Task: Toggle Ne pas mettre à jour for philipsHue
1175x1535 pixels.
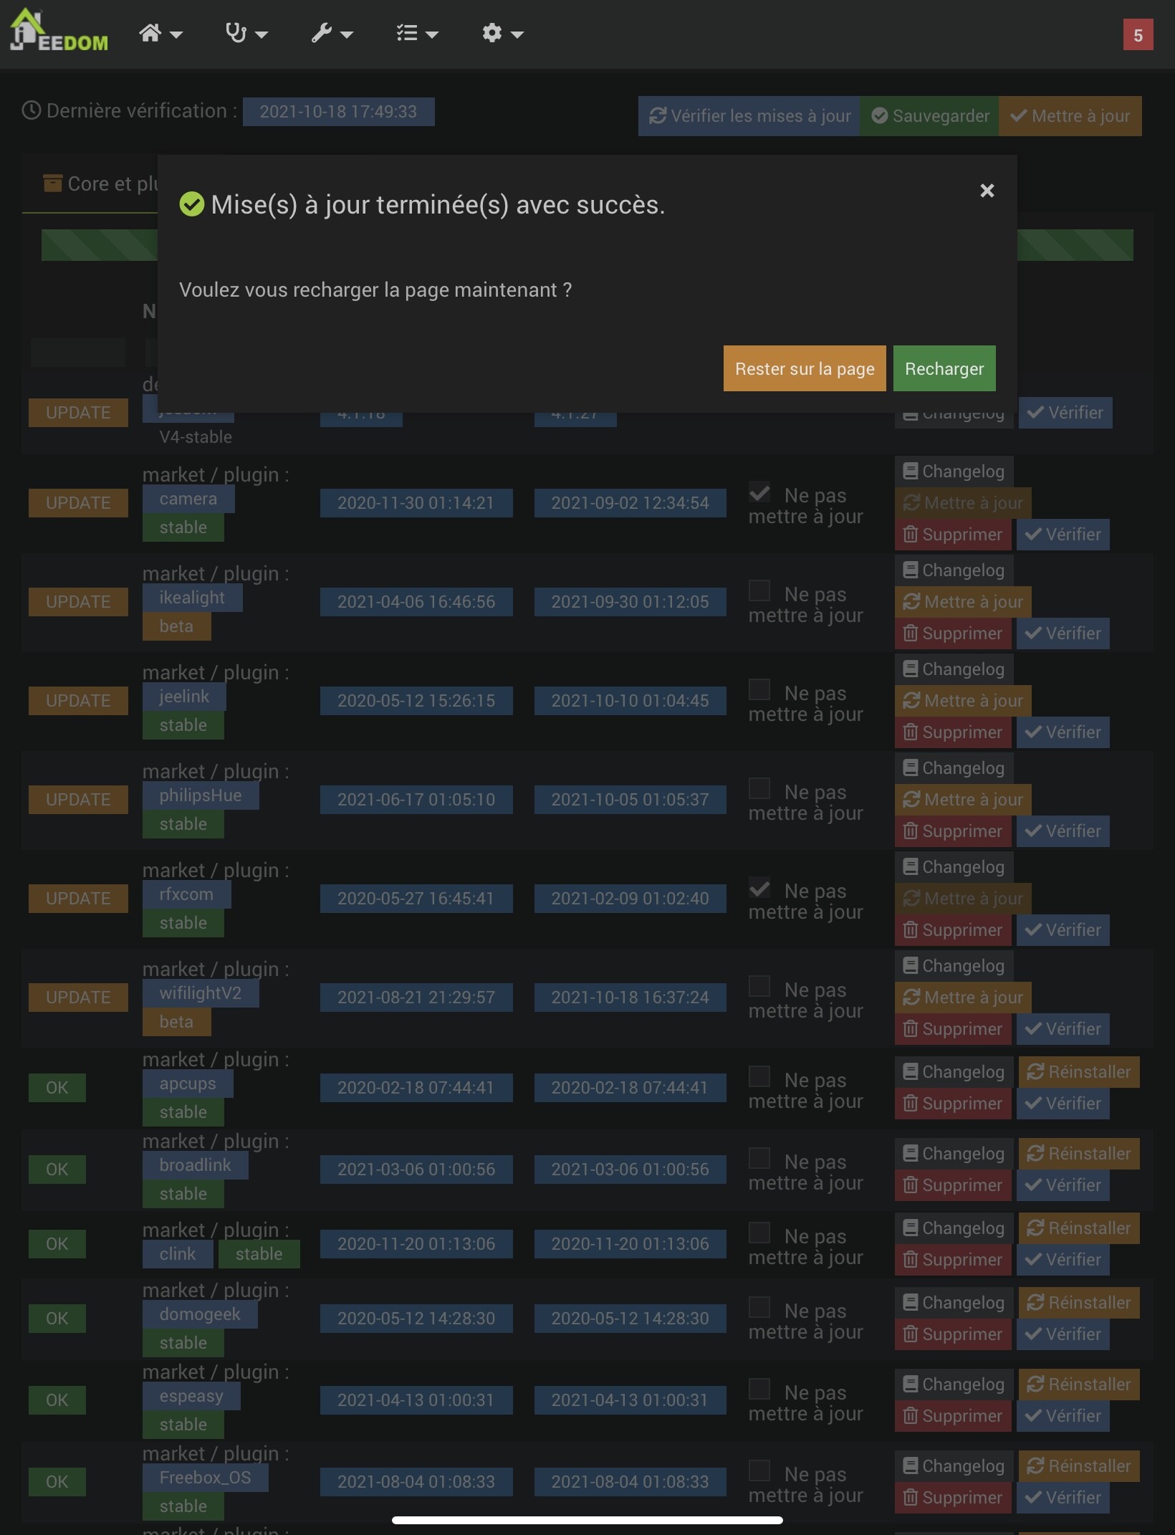Action: pos(759,789)
